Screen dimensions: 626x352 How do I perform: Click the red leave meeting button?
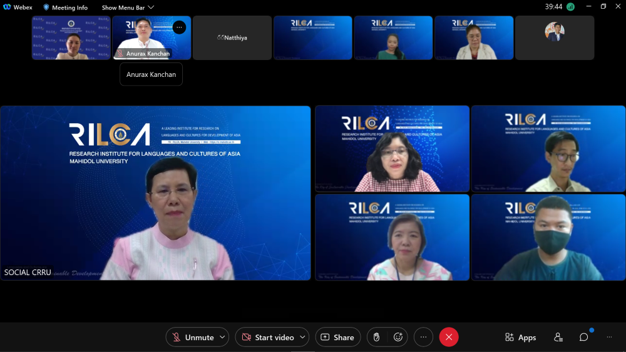[448, 337]
